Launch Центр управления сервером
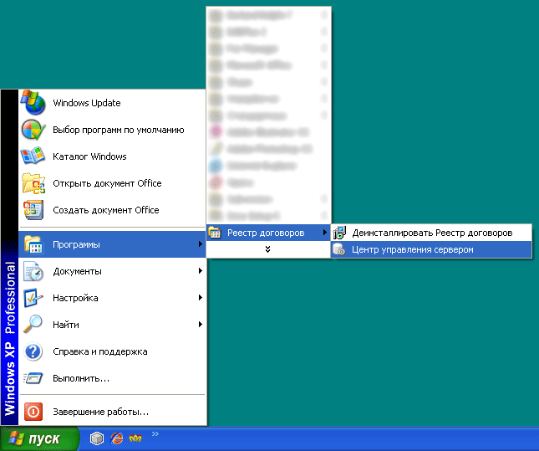 point(431,249)
